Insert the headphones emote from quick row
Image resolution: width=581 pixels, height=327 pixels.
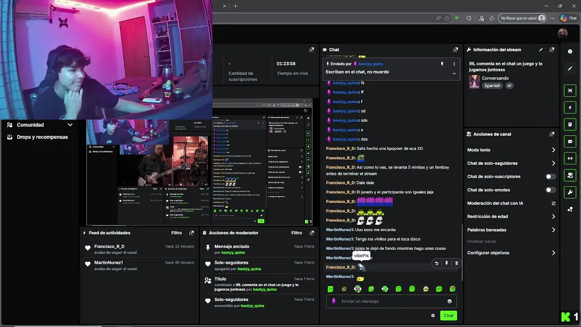point(358,289)
